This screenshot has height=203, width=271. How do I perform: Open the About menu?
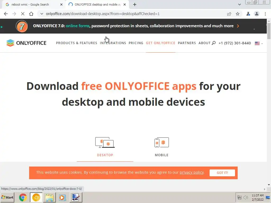click(205, 43)
